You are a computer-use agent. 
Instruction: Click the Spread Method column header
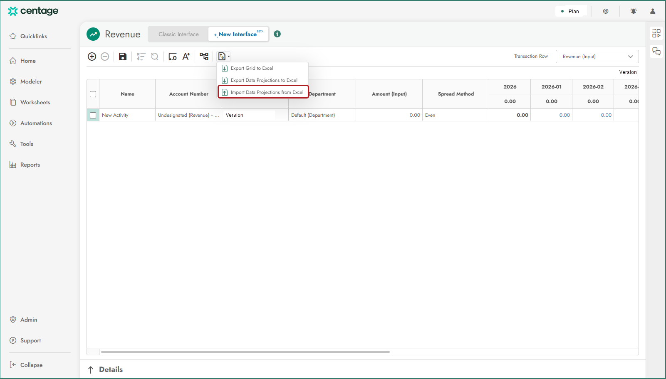[x=456, y=94]
